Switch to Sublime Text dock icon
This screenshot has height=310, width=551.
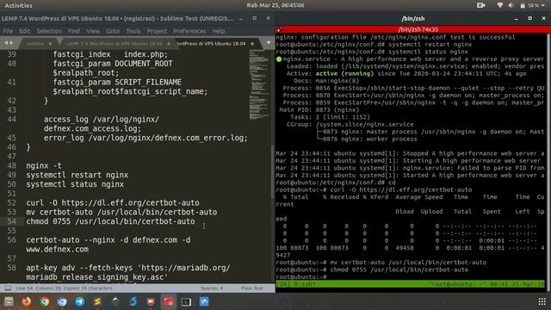[x=97, y=301]
